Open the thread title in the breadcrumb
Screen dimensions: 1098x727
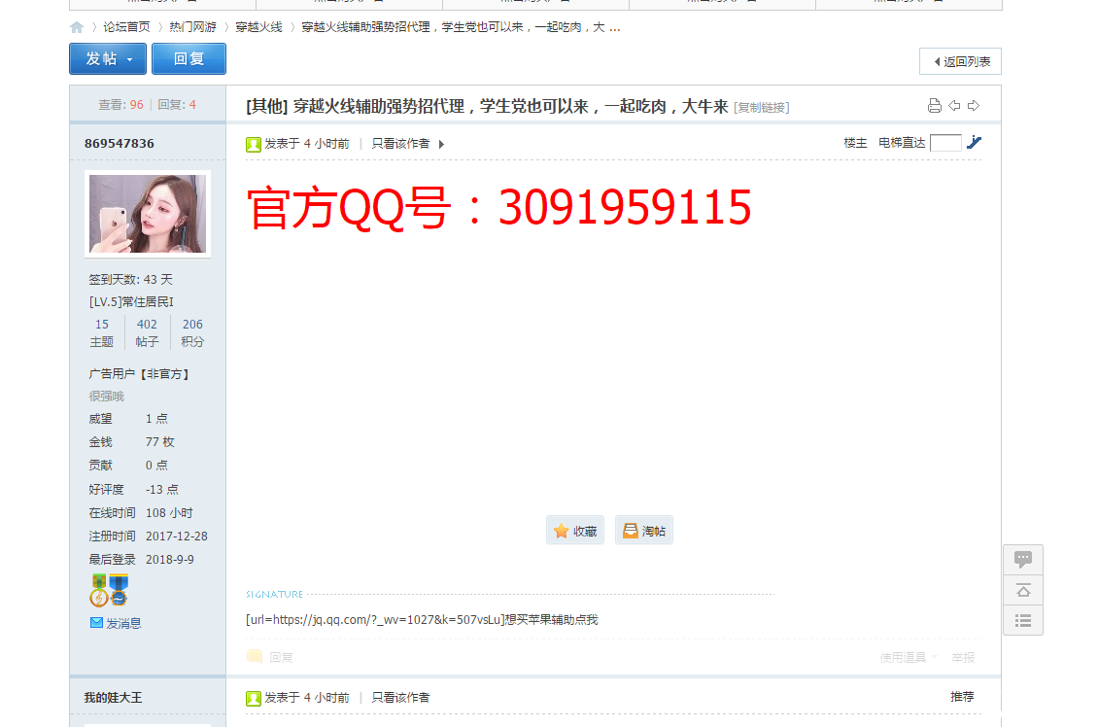click(x=461, y=27)
